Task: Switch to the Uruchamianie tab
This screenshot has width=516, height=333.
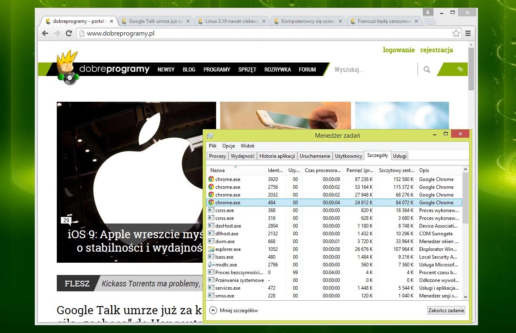Action: click(x=315, y=156)
